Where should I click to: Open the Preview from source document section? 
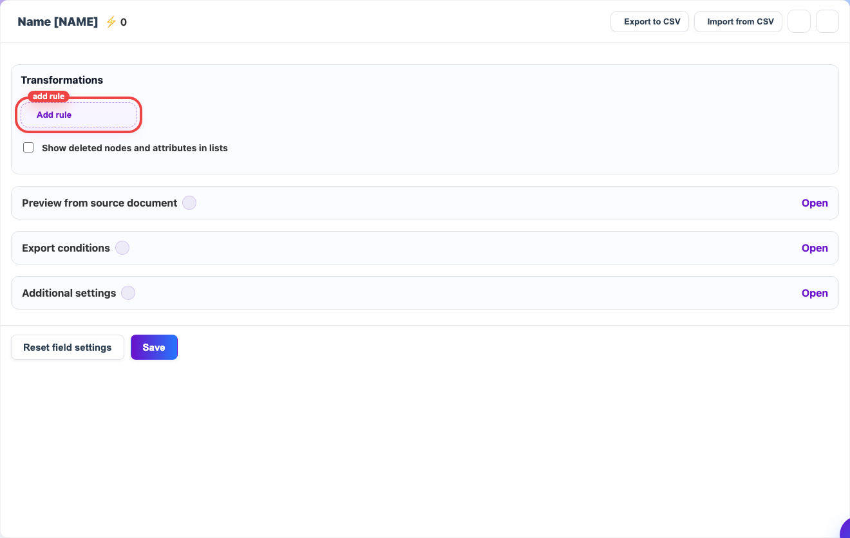point(815,203)
